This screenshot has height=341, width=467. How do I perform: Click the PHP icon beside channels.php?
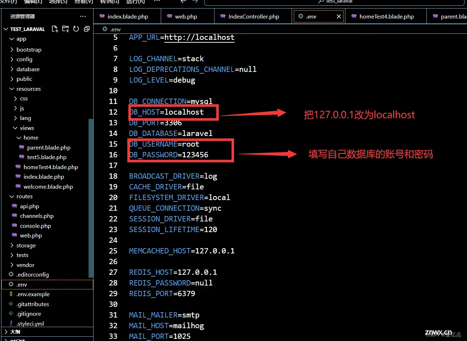(x=15, y=216)
